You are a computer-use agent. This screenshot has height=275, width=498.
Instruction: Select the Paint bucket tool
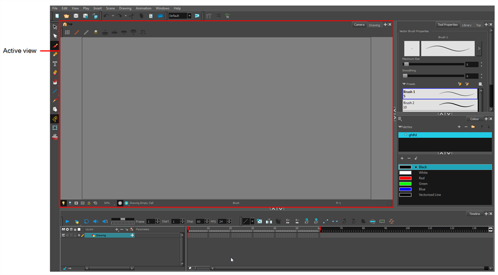(55, 82)
